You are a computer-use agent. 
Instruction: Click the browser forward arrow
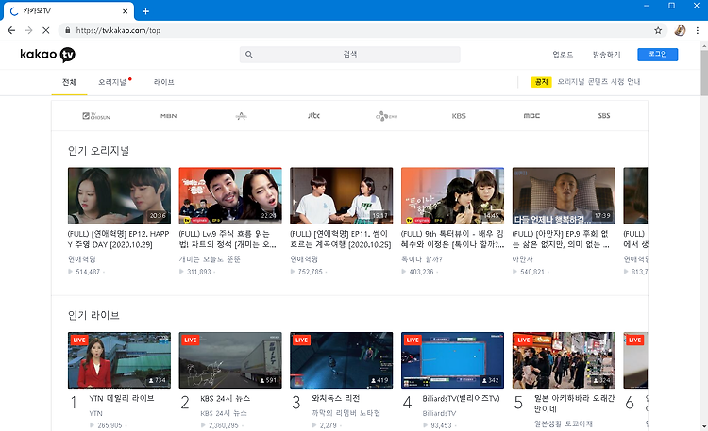pyautogui.click(x=28, y=30)
